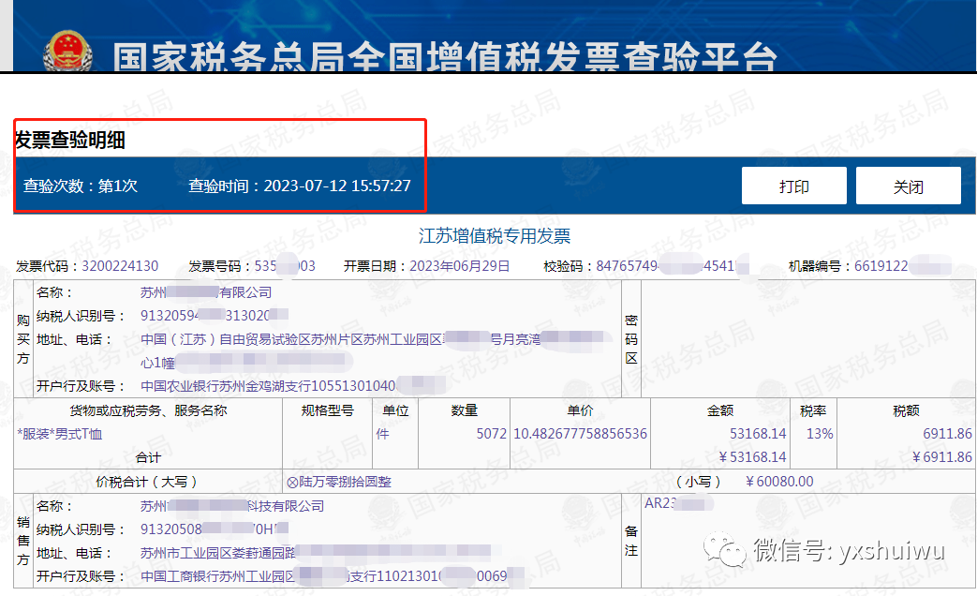Click the 查验次数：第1次 text

[81, 186]
